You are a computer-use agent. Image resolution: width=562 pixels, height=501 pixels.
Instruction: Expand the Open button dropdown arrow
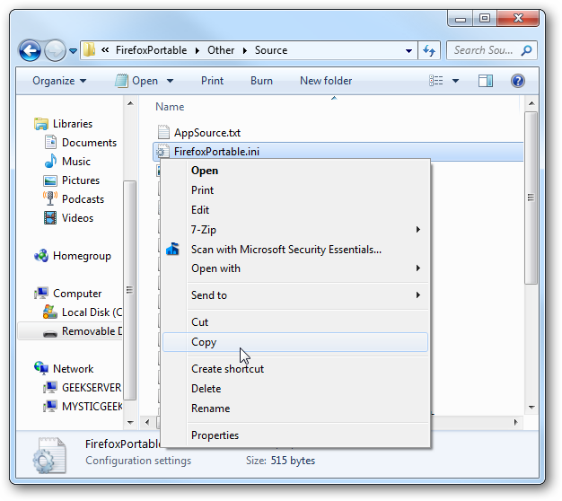170,81
